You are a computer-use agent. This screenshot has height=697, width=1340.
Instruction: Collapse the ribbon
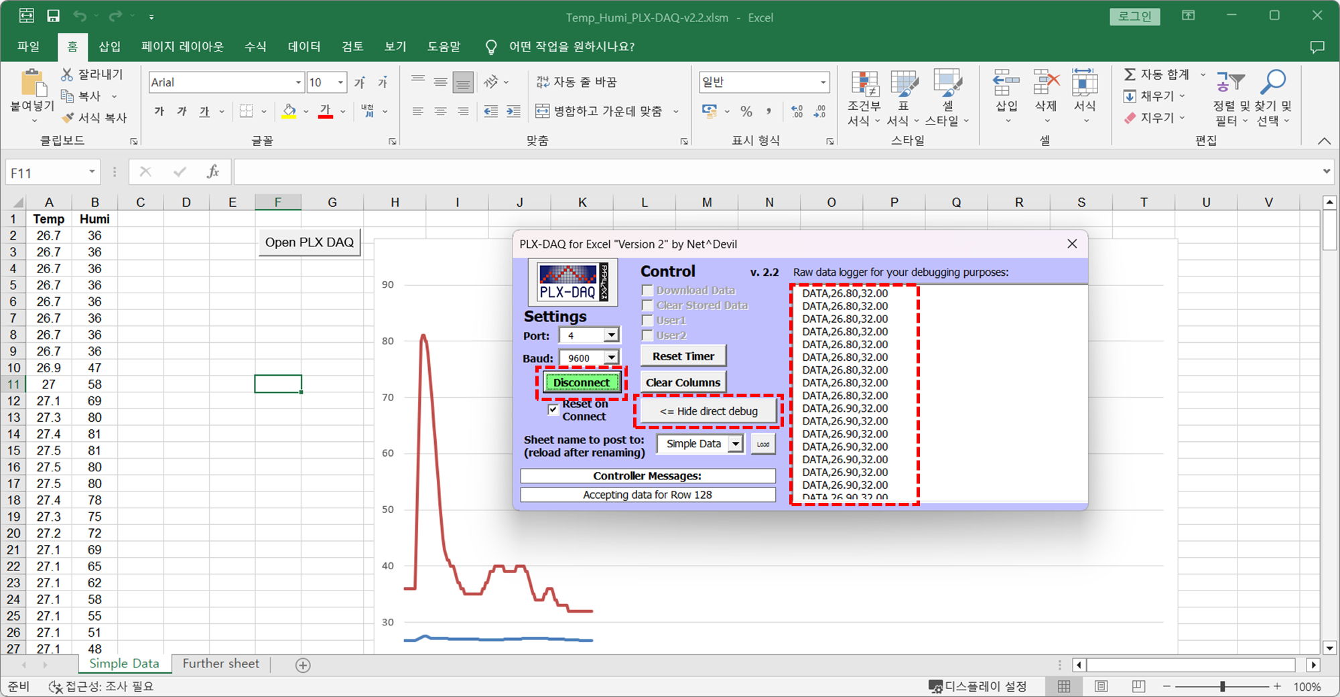[x=1324, y=141]
